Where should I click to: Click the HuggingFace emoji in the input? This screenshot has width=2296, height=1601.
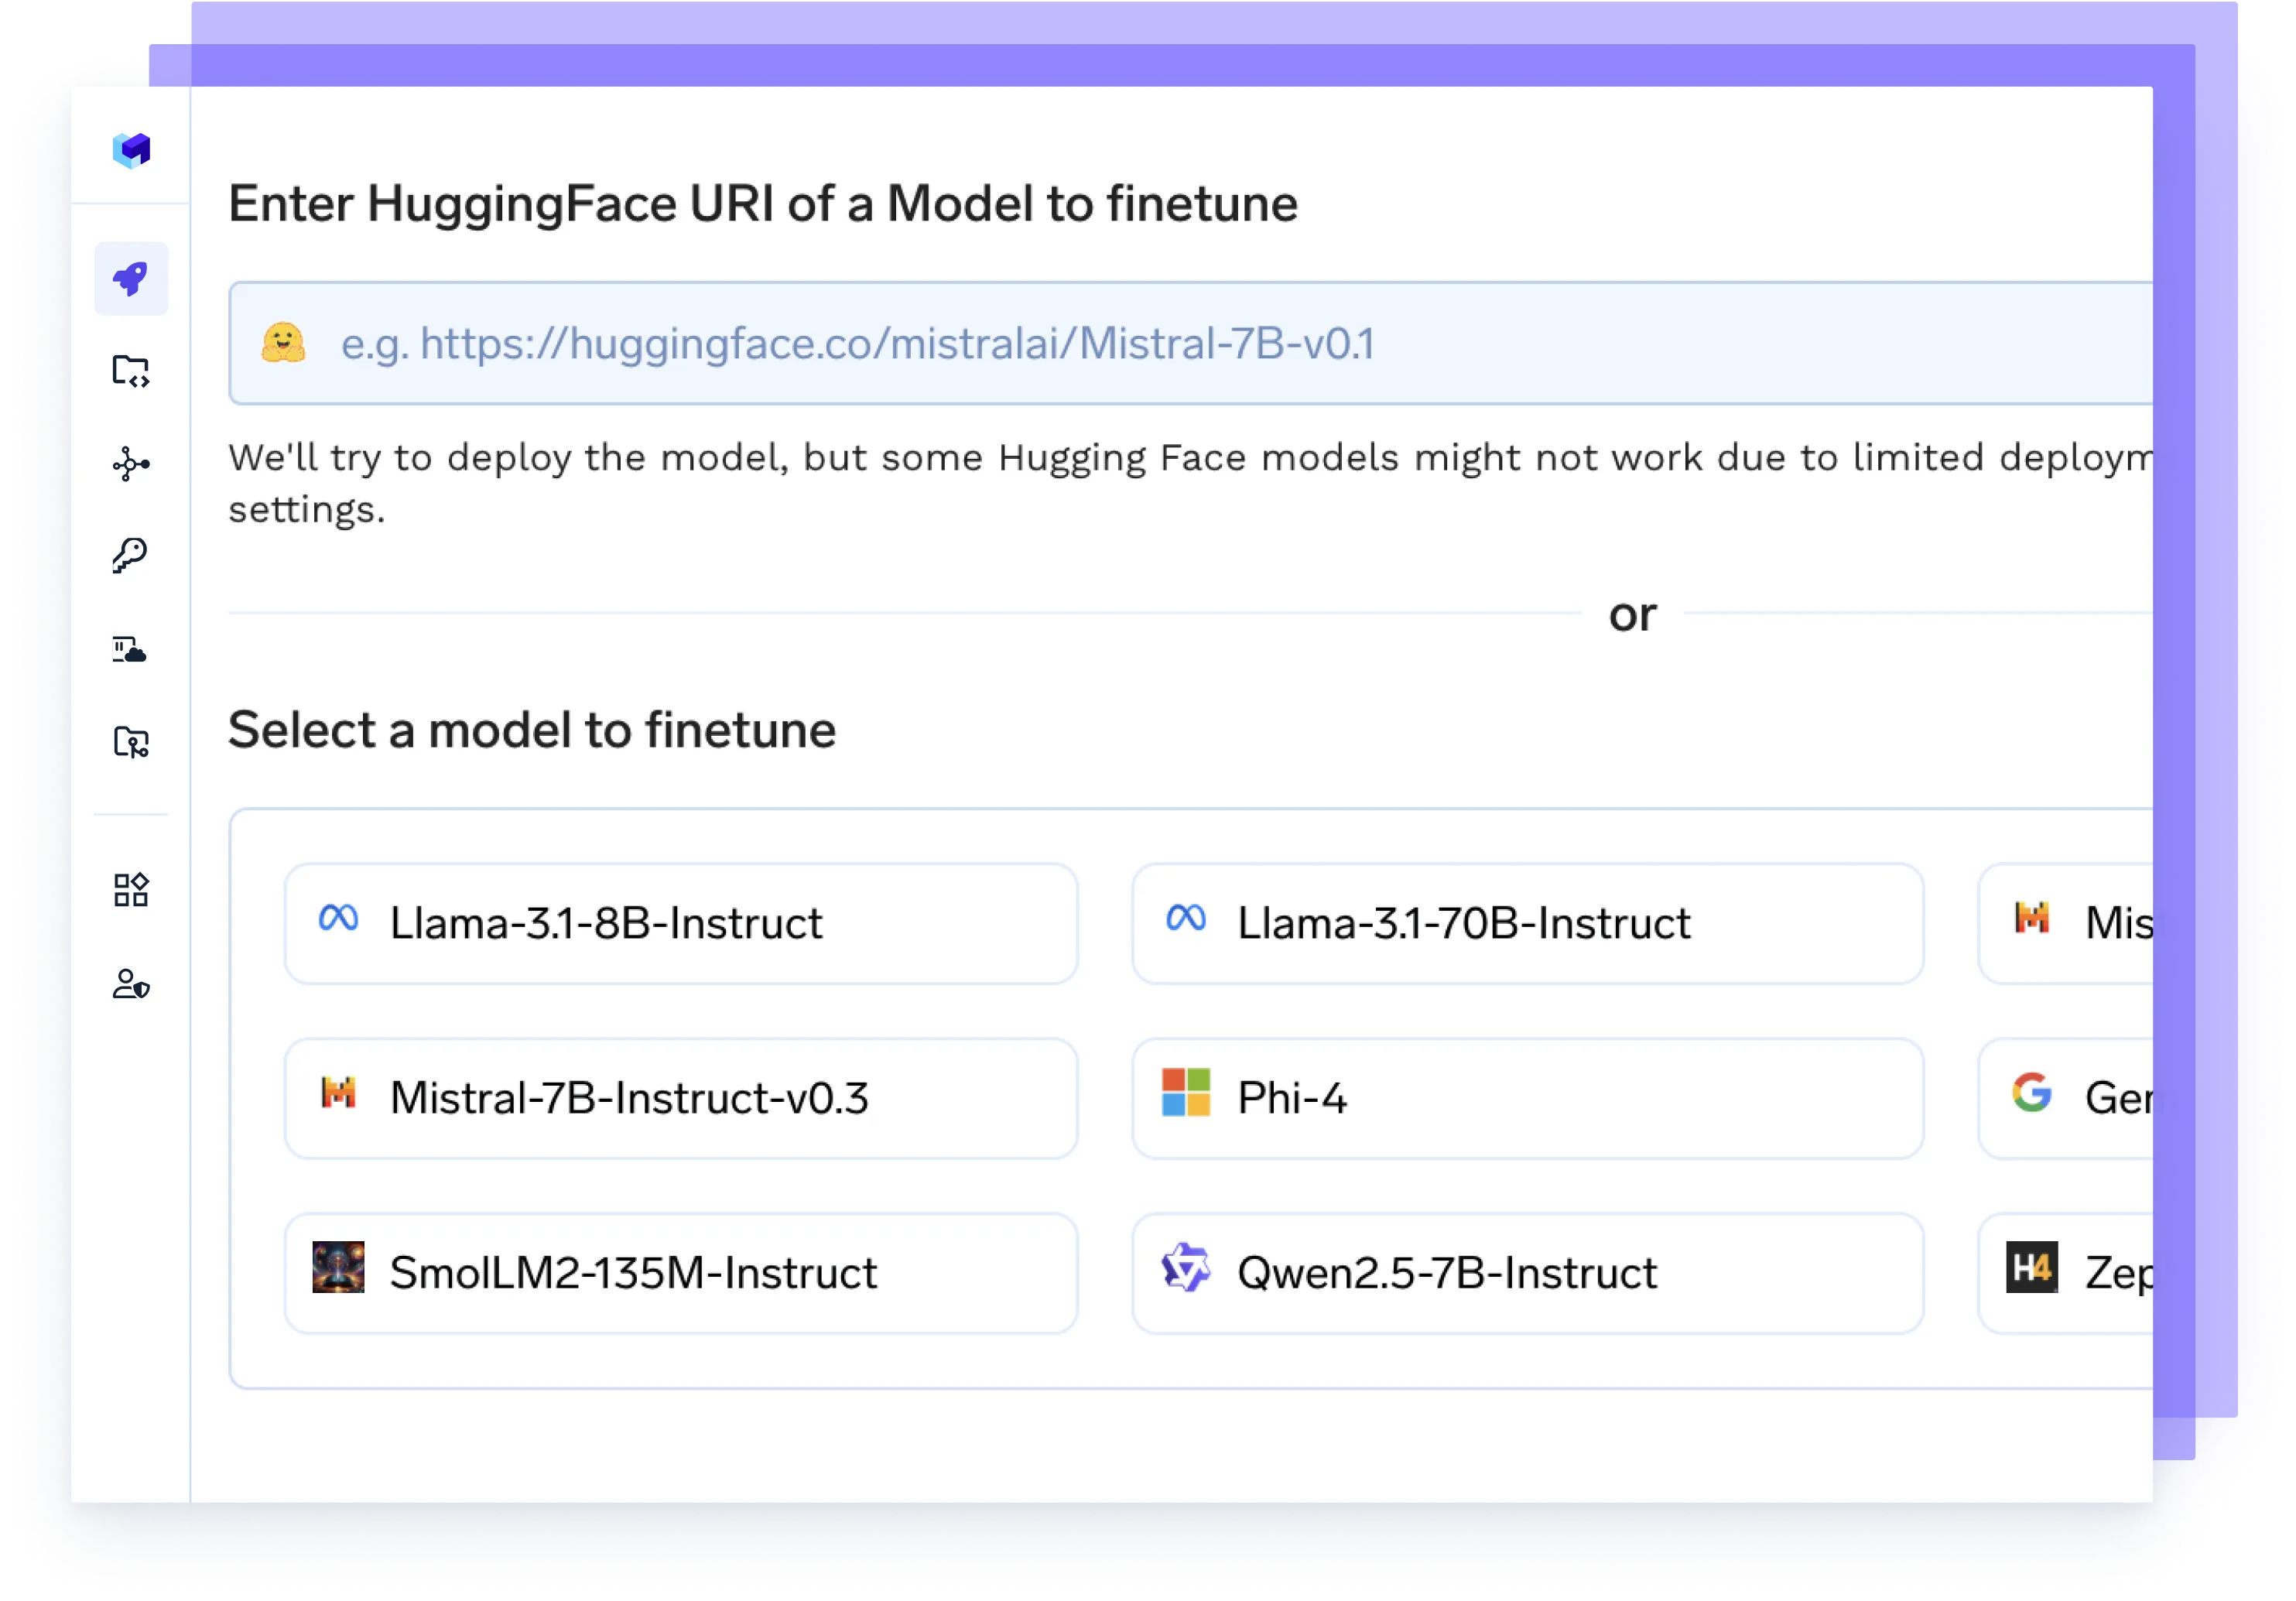[283, 343]
